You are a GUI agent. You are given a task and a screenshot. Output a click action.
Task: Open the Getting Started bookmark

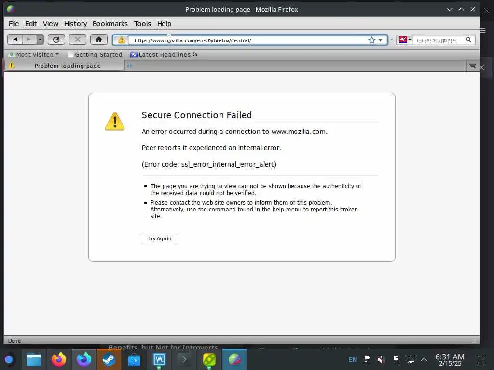95,55
